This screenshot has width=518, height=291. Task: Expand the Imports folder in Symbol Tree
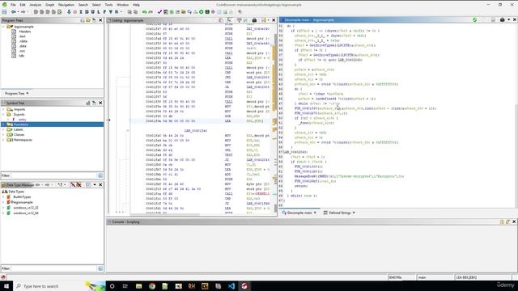pos(3,110)
